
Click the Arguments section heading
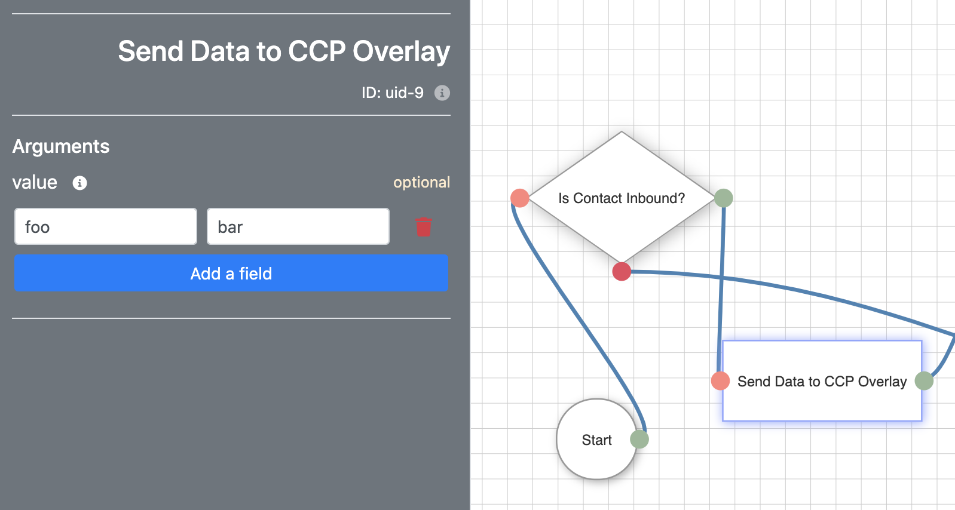(x=61, y=146)
